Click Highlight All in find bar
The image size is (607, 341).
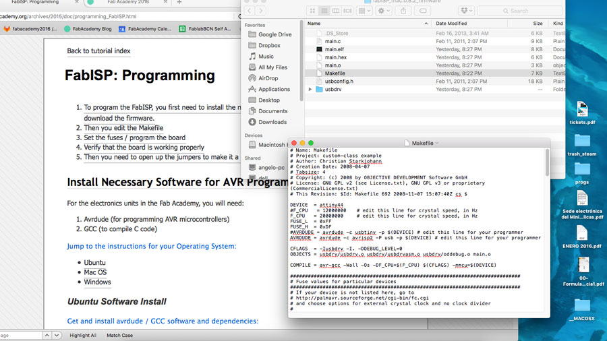[83, 335]
